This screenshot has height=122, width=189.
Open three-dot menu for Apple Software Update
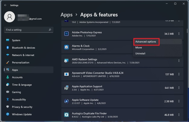(179, 101)
